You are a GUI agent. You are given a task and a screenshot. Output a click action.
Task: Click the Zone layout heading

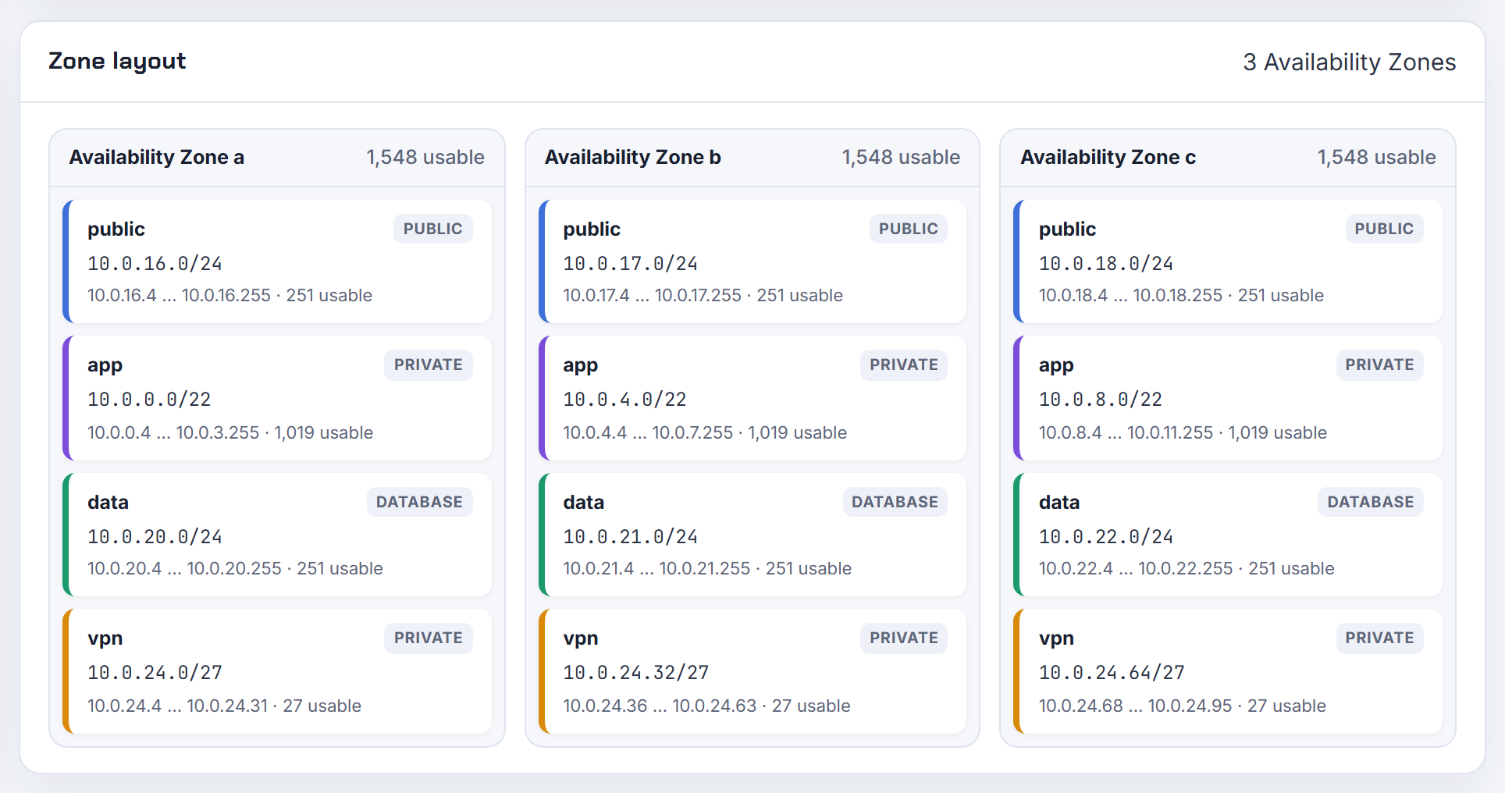117,61
